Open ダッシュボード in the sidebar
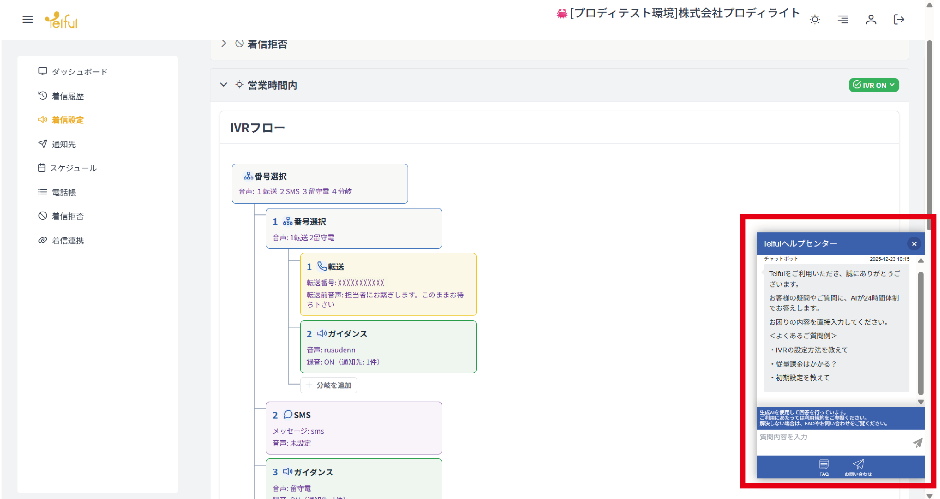 coord(79,71)
